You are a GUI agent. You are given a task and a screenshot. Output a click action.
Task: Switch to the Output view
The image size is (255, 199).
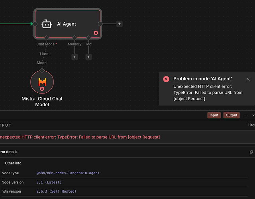231,115
